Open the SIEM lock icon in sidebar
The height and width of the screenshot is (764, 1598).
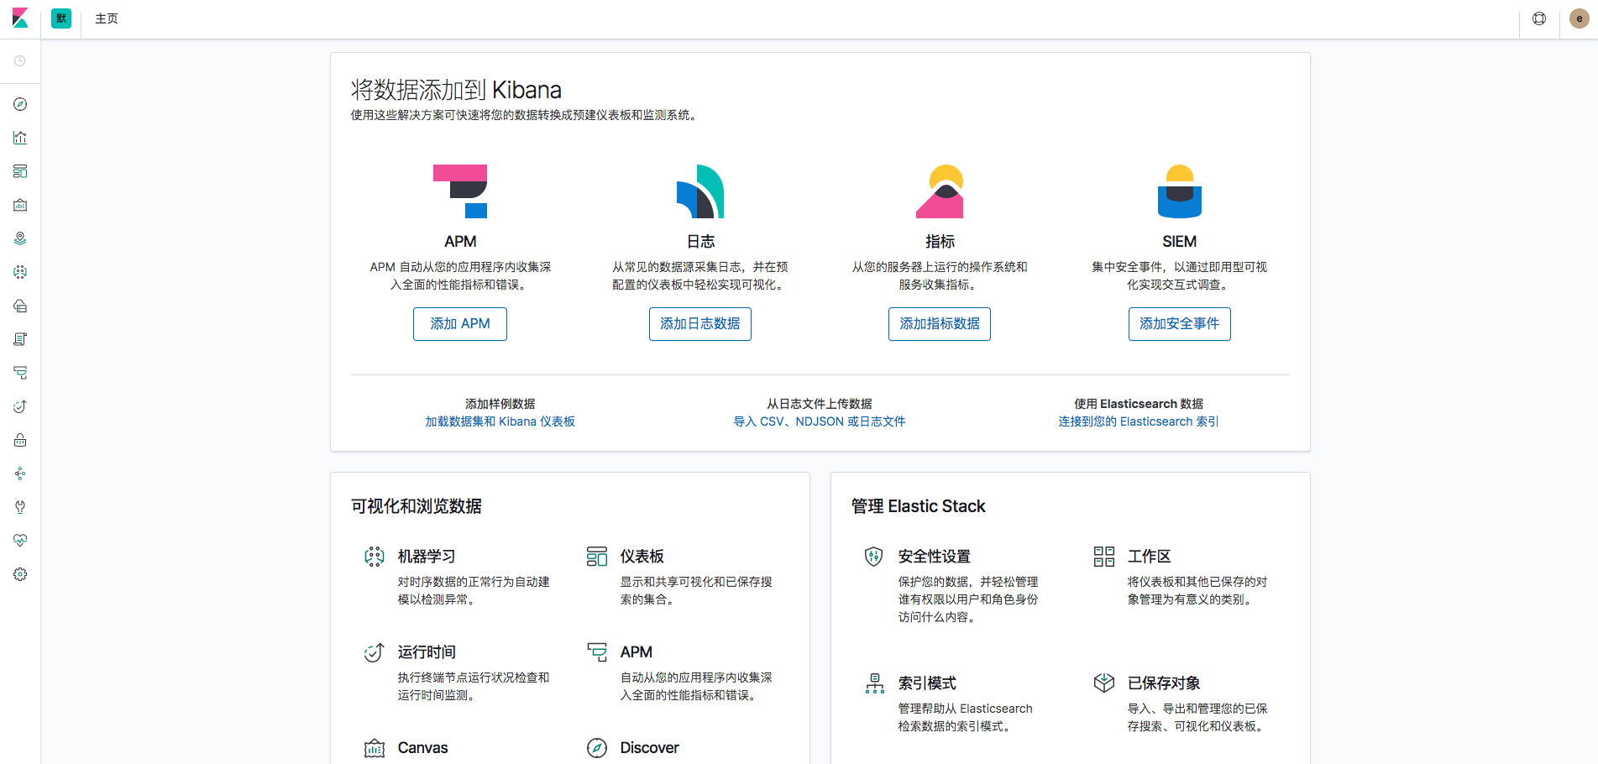20,440
